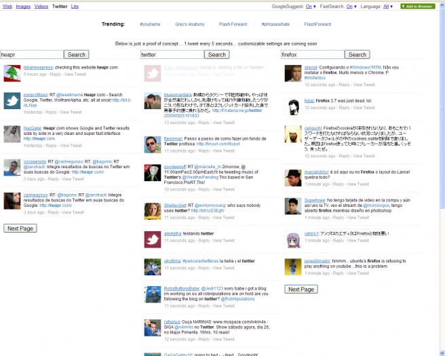Click ceiiguchi's avatar image
445x356 pixels.
293,134
